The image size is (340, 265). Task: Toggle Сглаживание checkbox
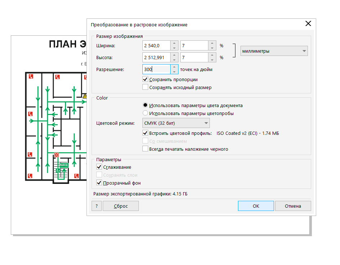99,167
